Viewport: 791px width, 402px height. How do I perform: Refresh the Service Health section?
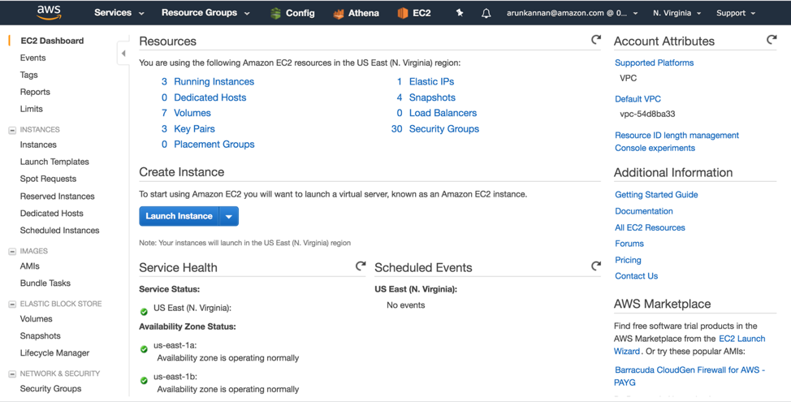pyautogui.click(x=361, y=266)
